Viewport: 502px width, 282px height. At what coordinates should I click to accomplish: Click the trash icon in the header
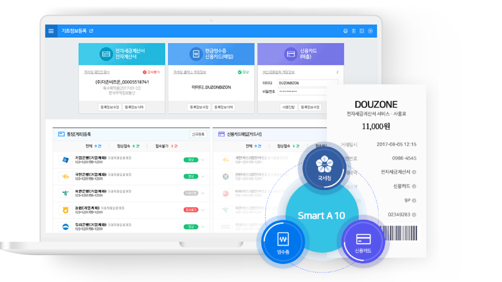click(x=354, y=31)
